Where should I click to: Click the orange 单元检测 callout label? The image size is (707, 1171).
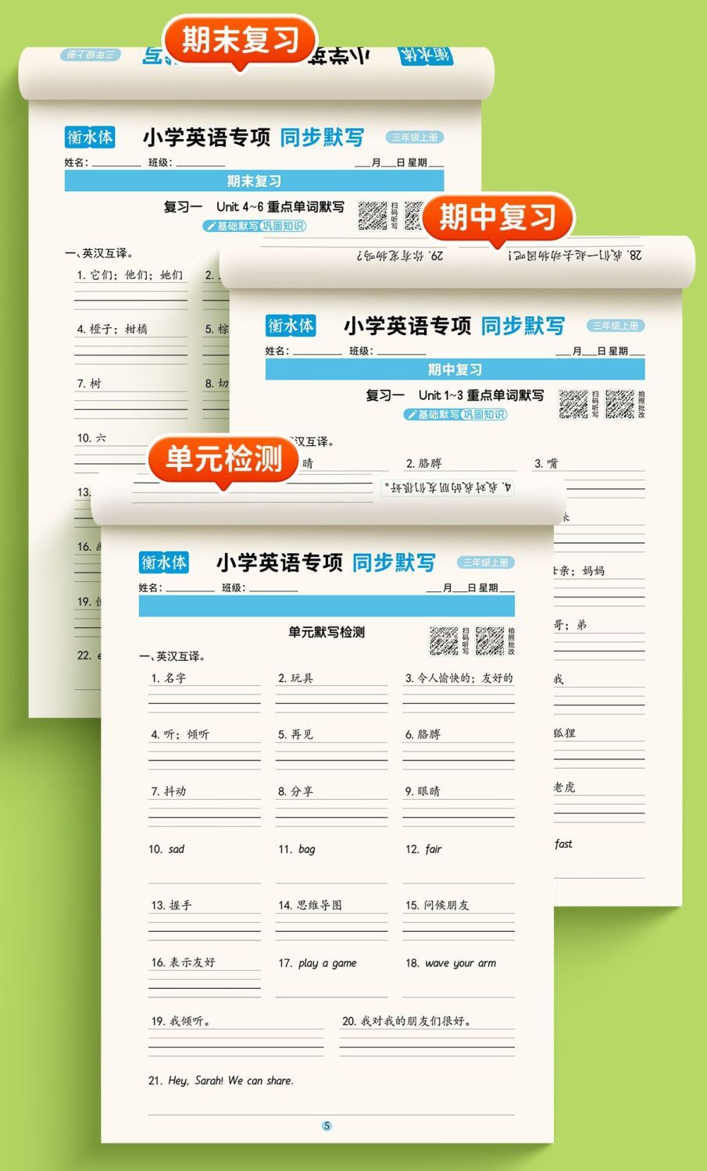point(224,459)
